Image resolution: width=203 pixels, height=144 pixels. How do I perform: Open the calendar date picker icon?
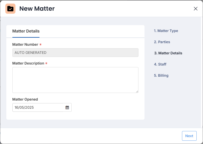(67, 107)
